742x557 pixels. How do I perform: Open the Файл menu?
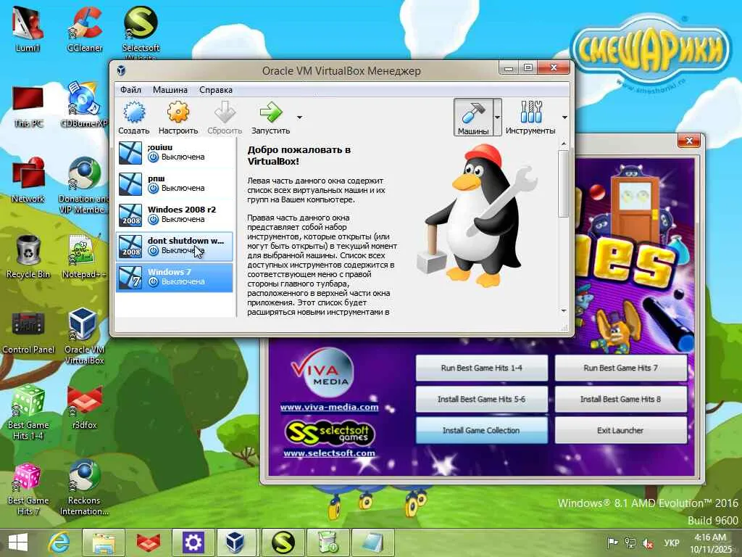tap(130, 89)
